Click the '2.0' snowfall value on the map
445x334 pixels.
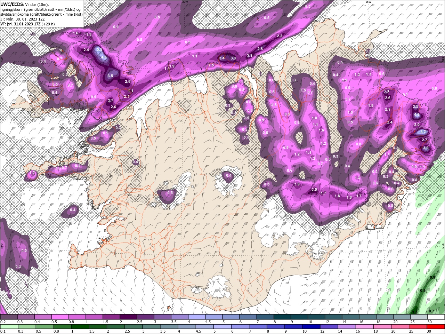tap(417, 125)
